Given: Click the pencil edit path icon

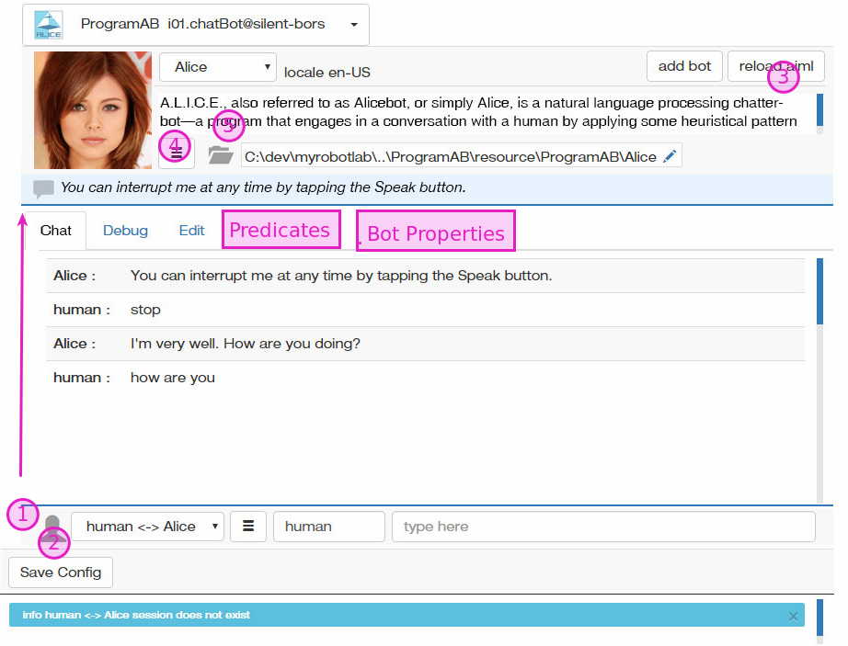Looking at the screenshot, I should click(x=670, y=156).
